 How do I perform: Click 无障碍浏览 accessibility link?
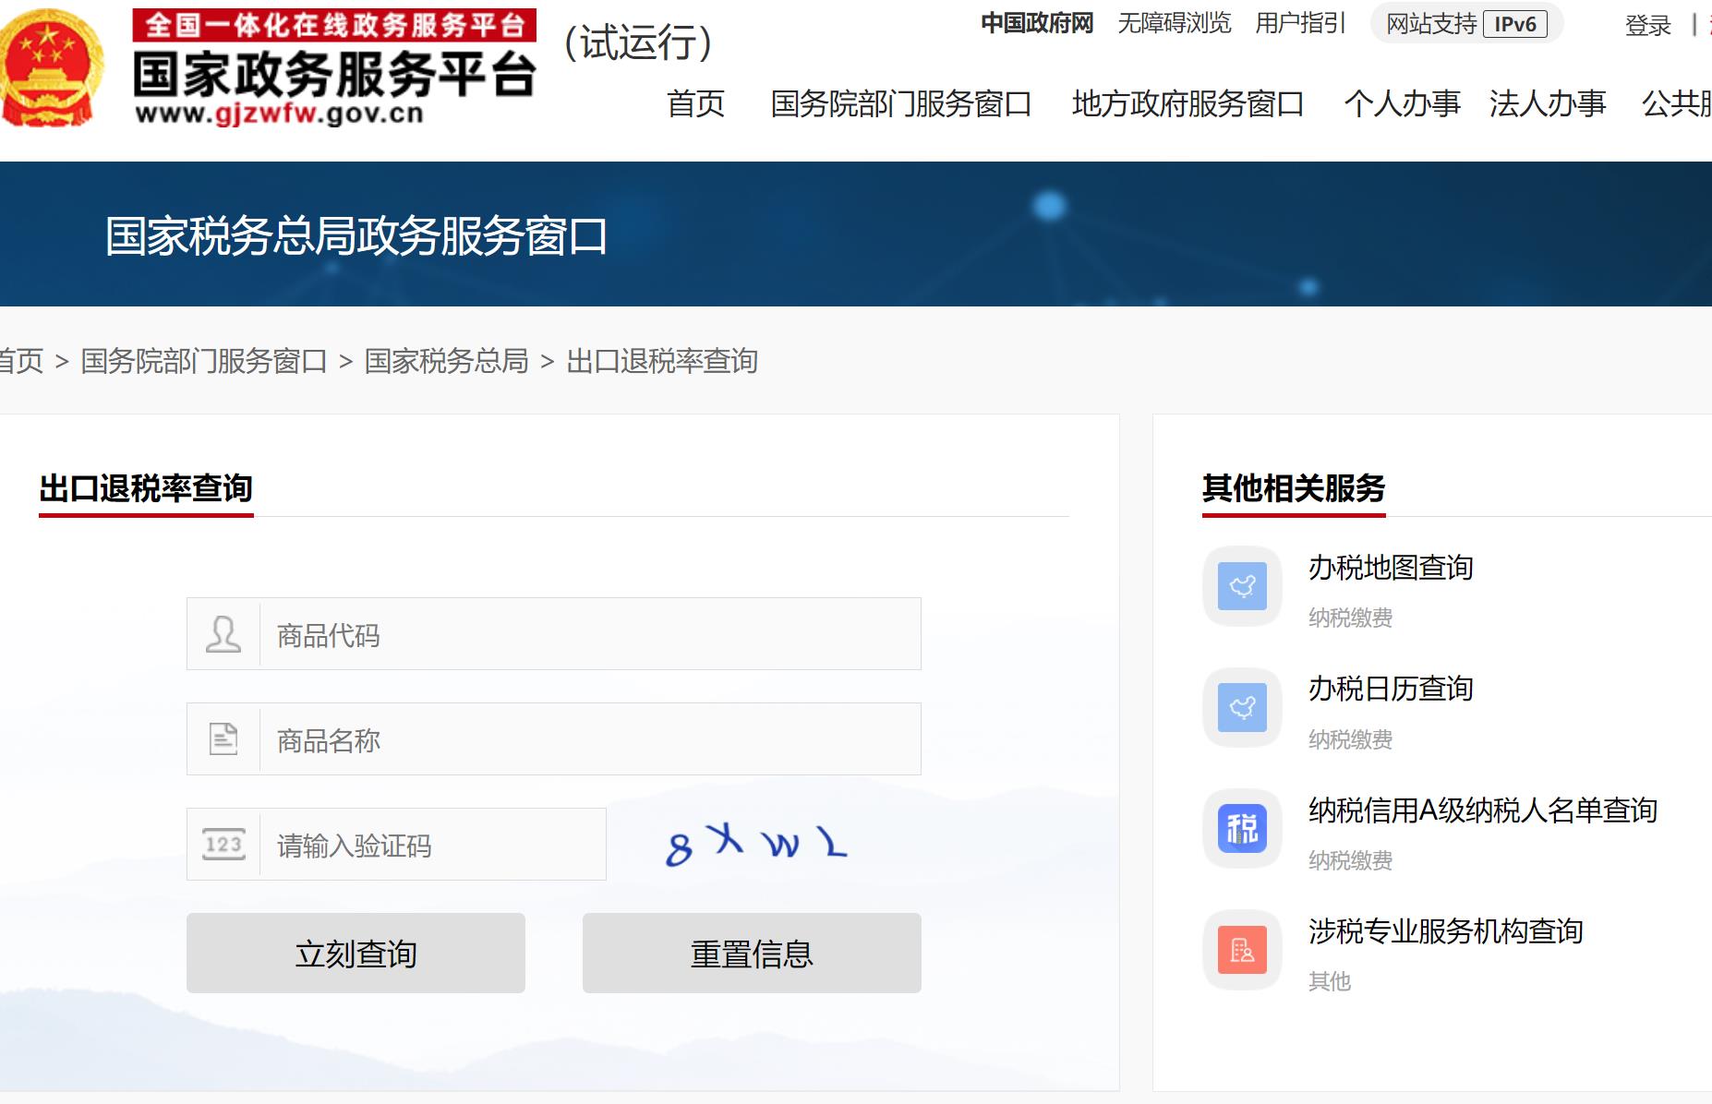click(1174, 23)
